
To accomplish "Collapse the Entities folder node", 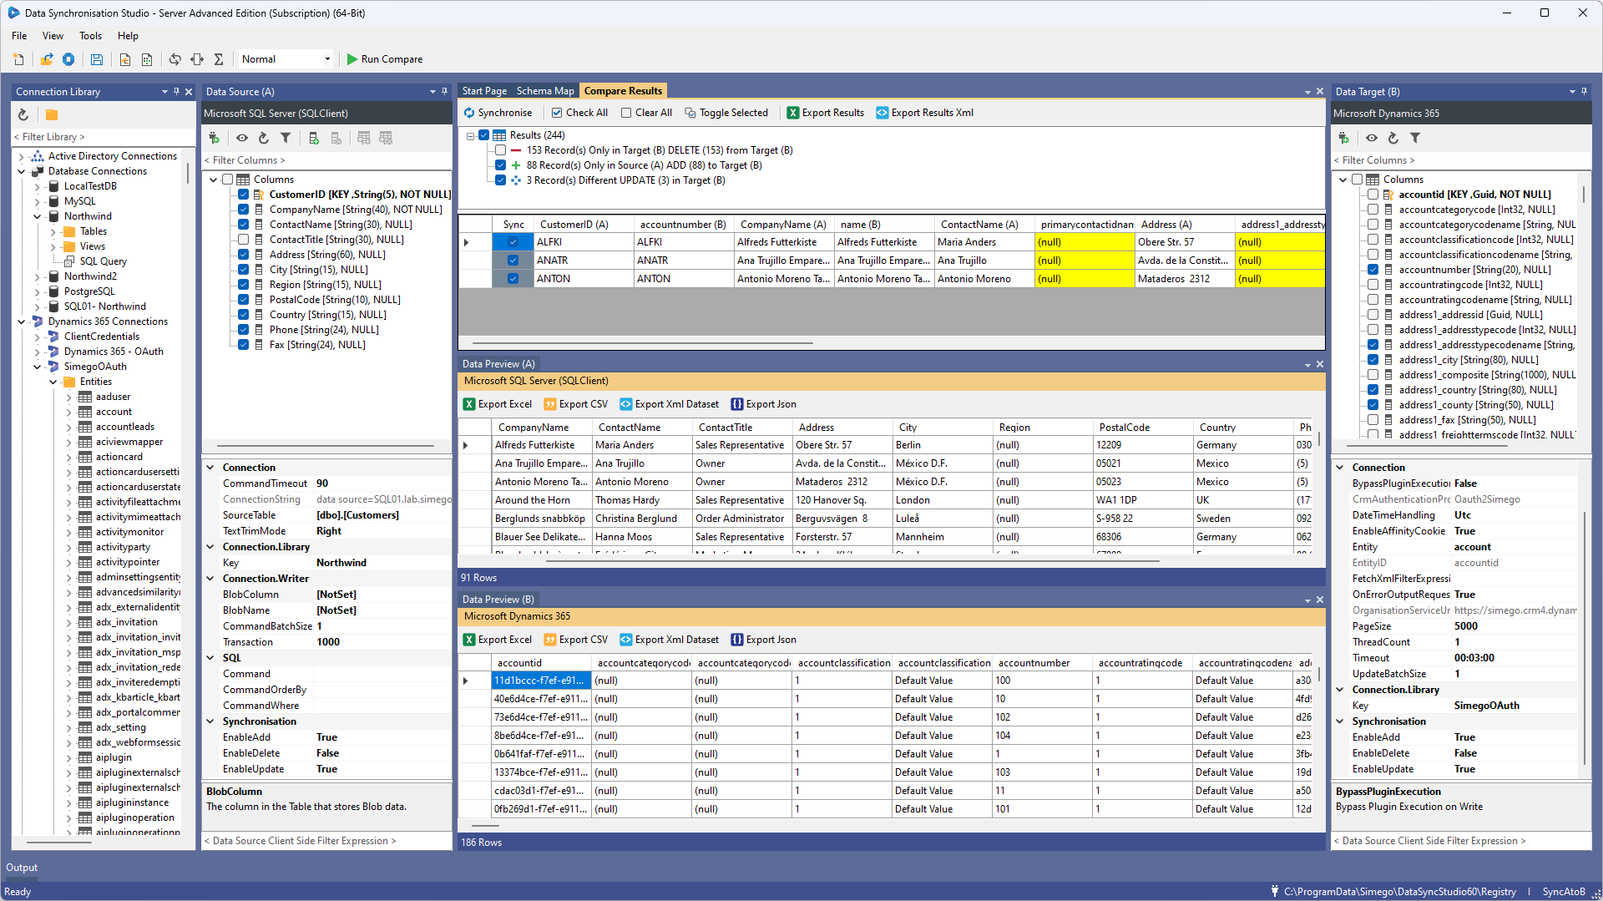I will [53, 382].
